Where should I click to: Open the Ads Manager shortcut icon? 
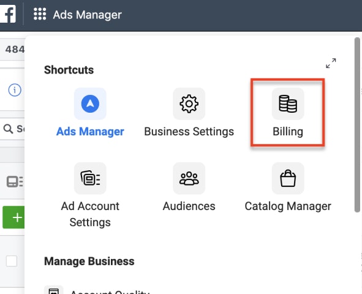click(x=90, y=104)
